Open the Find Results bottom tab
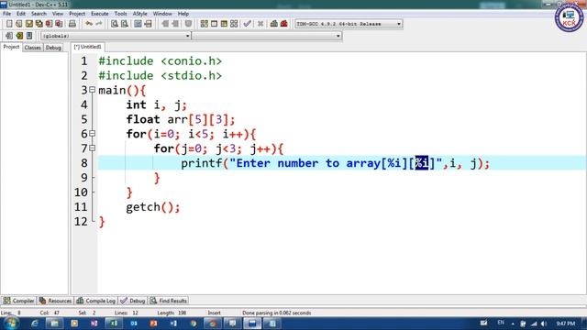The width and height of the screenshot is (587, 330). pos(169,301)
